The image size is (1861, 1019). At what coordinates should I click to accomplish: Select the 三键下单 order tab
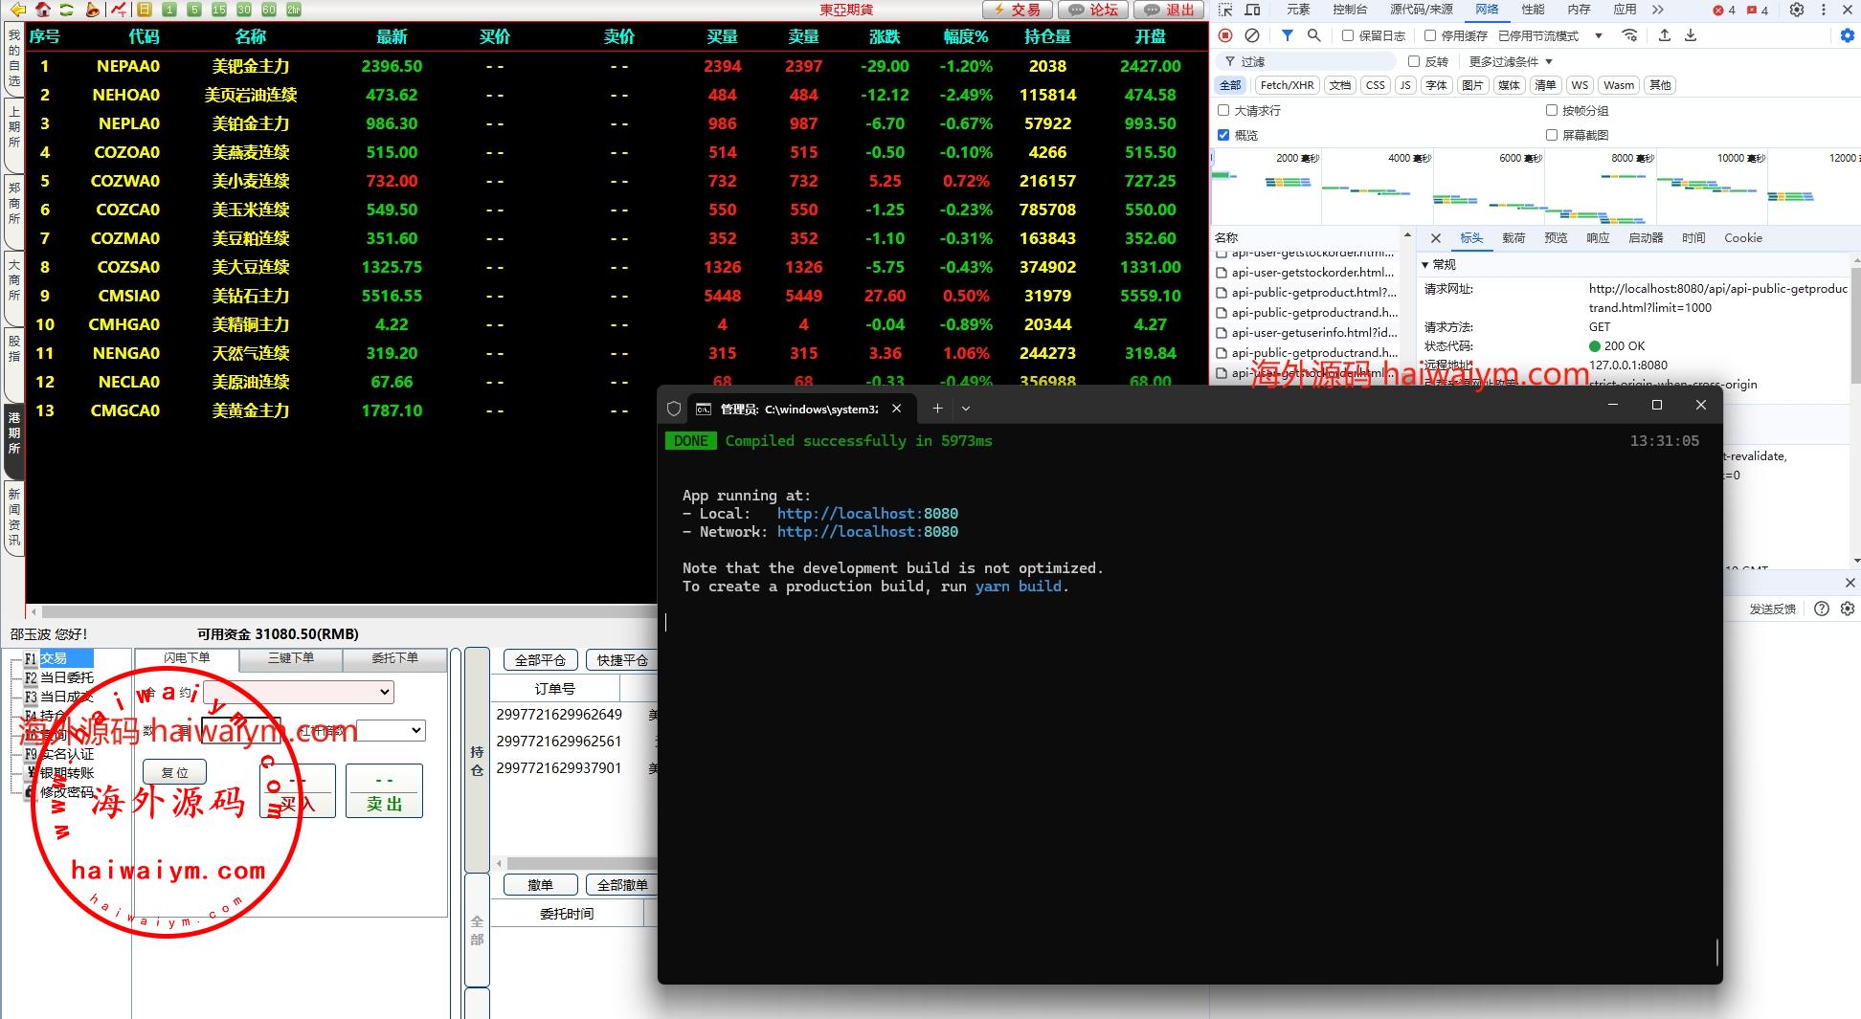click(x=291, y=658)
